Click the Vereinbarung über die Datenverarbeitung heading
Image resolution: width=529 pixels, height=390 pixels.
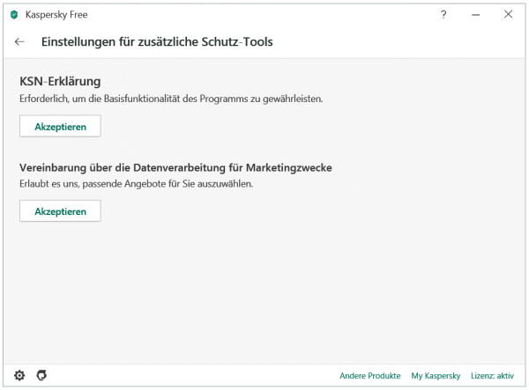(x=175, y=166)
